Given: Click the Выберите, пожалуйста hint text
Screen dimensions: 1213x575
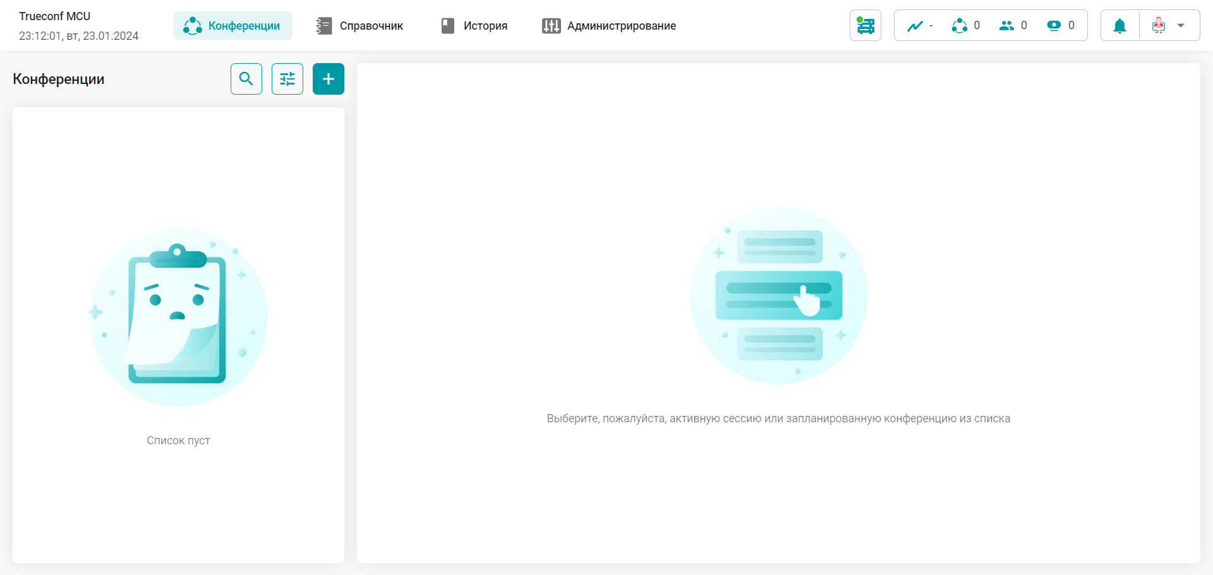Looking at the screenshot, I should [x=778, y=418].
